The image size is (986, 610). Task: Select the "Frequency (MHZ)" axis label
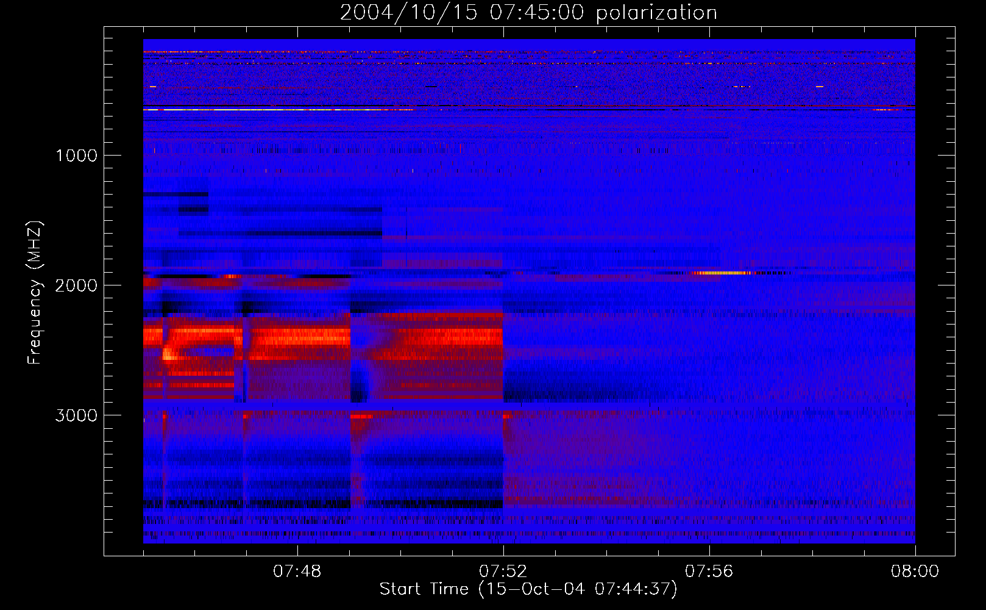click(35, 292)
